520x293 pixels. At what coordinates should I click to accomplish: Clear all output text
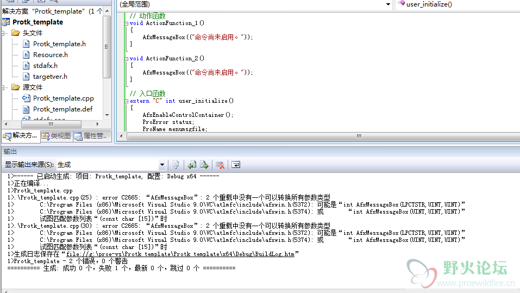pos(220,165)
